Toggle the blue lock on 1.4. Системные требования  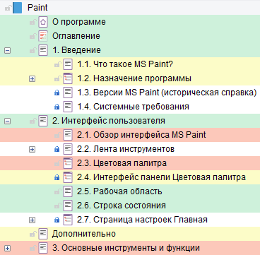pyautogui.click(x=57, y=107)
